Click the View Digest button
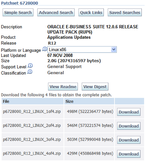The height and width of the screenshot is (163, 146). pos(95,87)
